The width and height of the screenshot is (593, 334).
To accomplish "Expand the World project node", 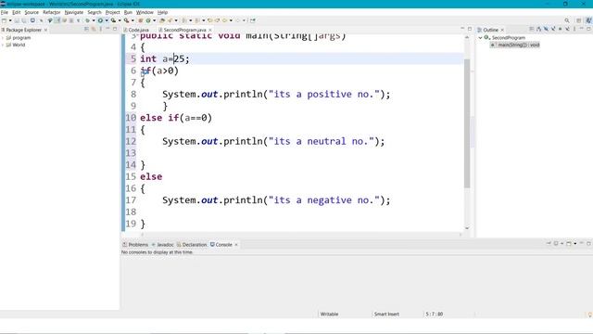I will [x=3, y=45].
